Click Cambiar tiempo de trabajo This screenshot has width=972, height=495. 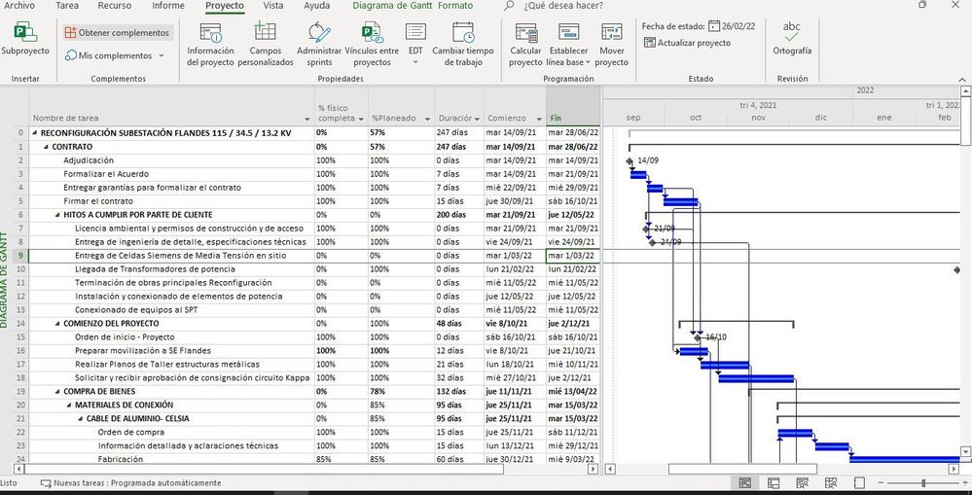click(463, 45)
